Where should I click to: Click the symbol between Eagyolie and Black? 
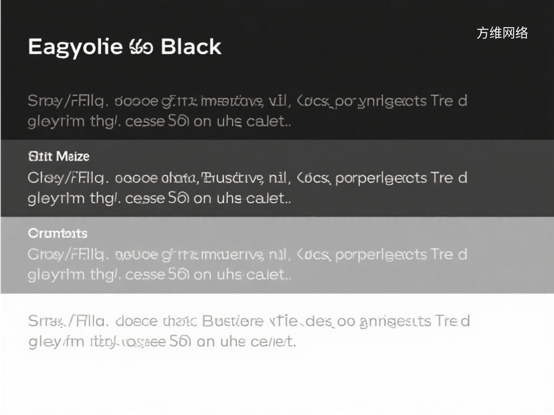(x=141, y=48)
